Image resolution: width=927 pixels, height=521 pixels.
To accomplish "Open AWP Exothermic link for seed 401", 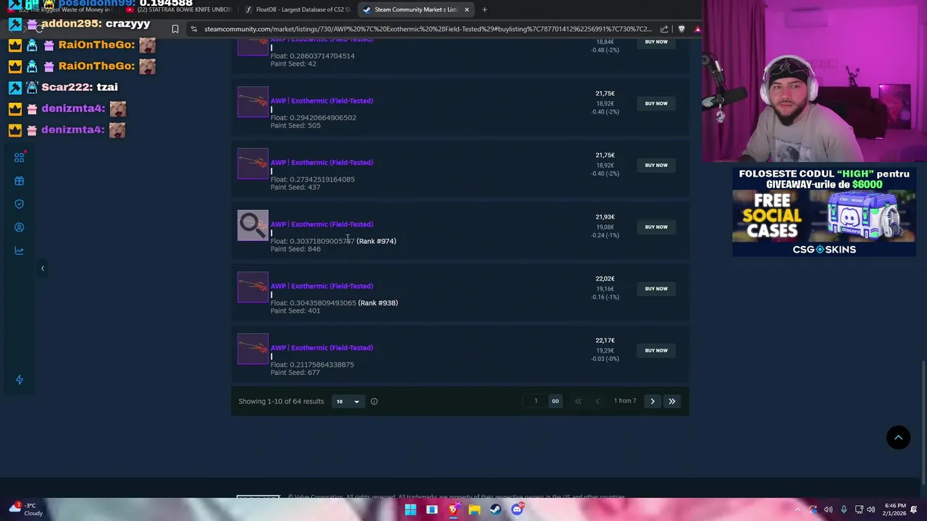I will [x=322, y=286].
